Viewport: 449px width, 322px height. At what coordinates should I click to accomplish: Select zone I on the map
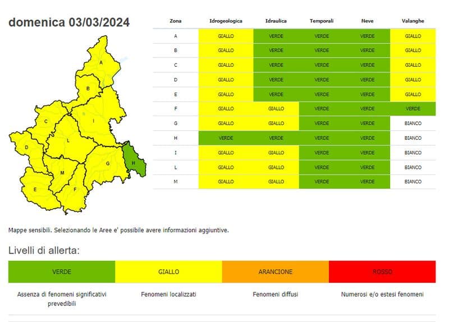pyautogui.click(x=94, y=121)
